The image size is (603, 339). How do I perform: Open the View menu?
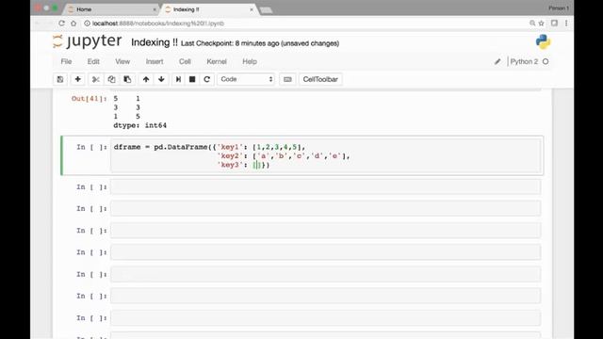pos(122,61)
